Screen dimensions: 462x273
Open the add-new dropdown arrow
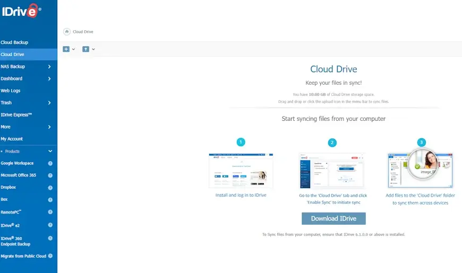tap(73, 49)
